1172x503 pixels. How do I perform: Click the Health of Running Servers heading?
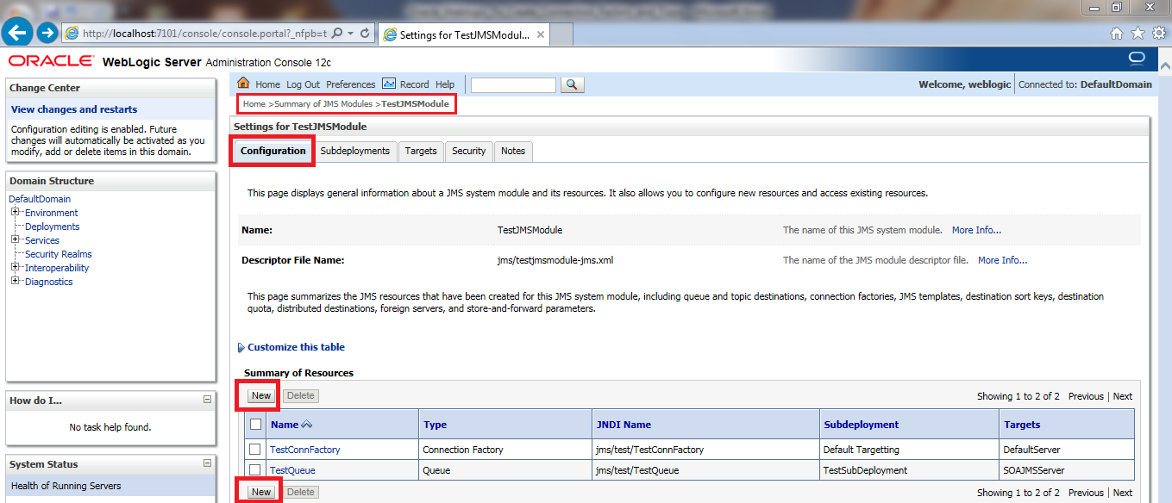coord(66,486)
